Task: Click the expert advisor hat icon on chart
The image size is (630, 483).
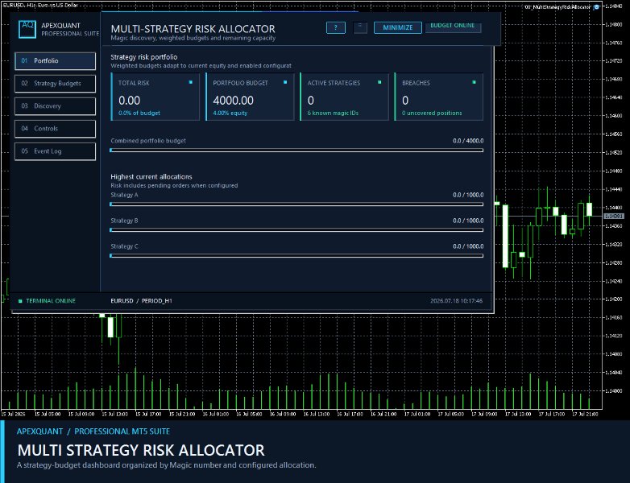Action: coord(596,7)
